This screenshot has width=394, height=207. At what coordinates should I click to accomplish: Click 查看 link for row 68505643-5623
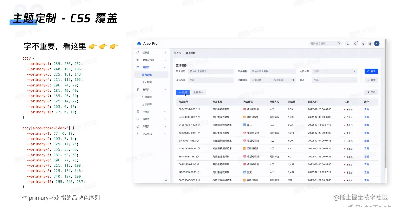[366, 180]
